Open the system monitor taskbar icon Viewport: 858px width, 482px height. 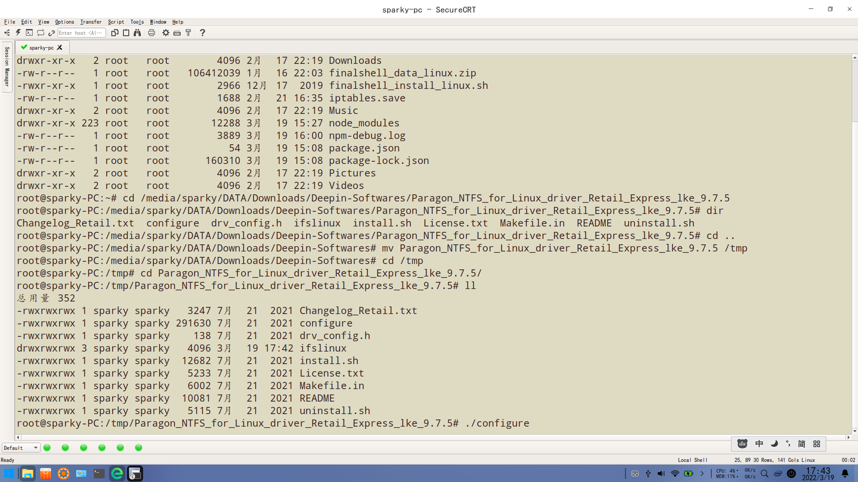tap(81, 474)
